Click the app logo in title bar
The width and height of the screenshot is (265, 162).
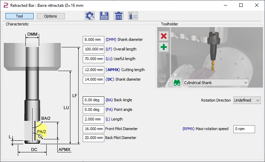pyautogui.click(x=5, y=5)
